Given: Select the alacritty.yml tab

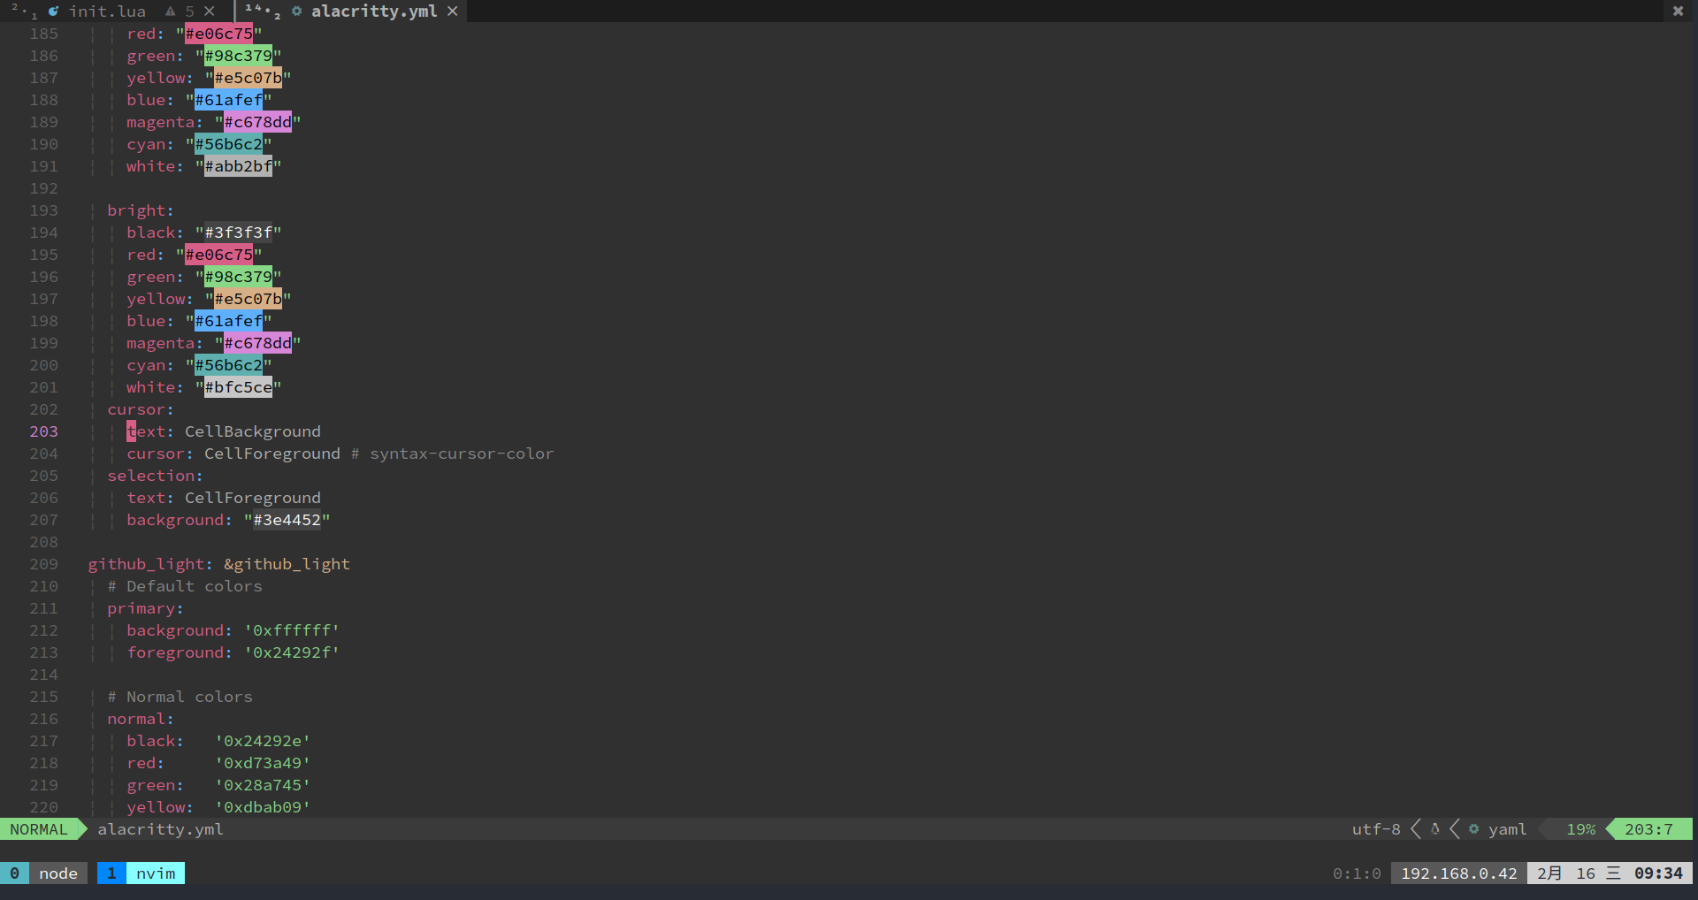Looking at the screenshot, I should pyautogui.click(x=374, y=11).
